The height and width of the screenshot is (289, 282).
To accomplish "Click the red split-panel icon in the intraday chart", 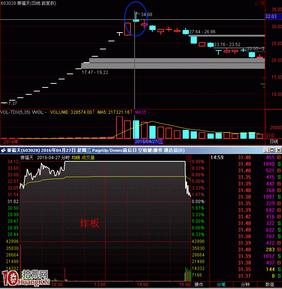I will click(188, 157).
